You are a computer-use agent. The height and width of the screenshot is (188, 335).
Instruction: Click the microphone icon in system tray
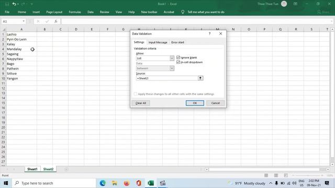[x=276, y=183]
